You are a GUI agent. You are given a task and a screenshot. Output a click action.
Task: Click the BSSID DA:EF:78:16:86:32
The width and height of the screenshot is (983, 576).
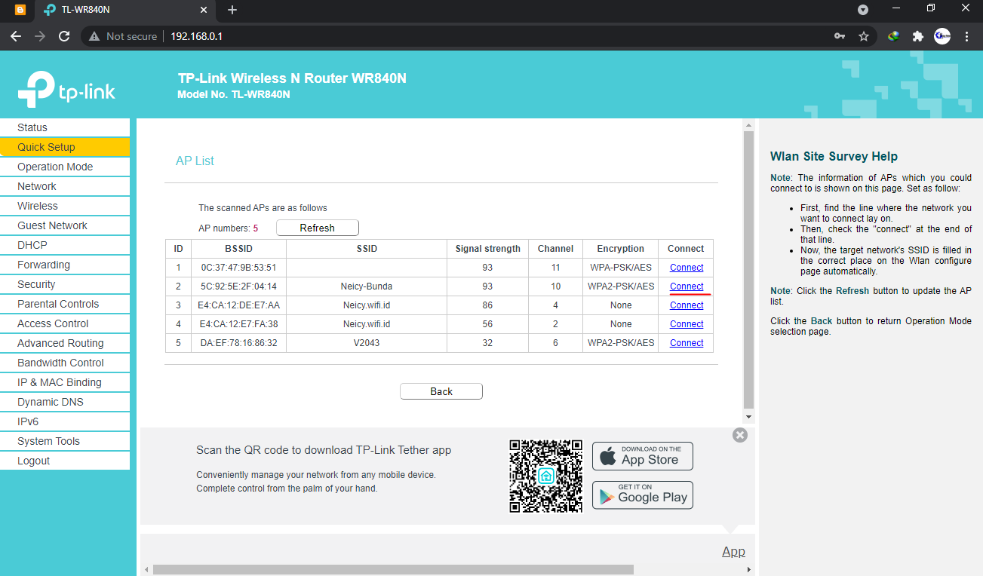(x=239, y=343)
